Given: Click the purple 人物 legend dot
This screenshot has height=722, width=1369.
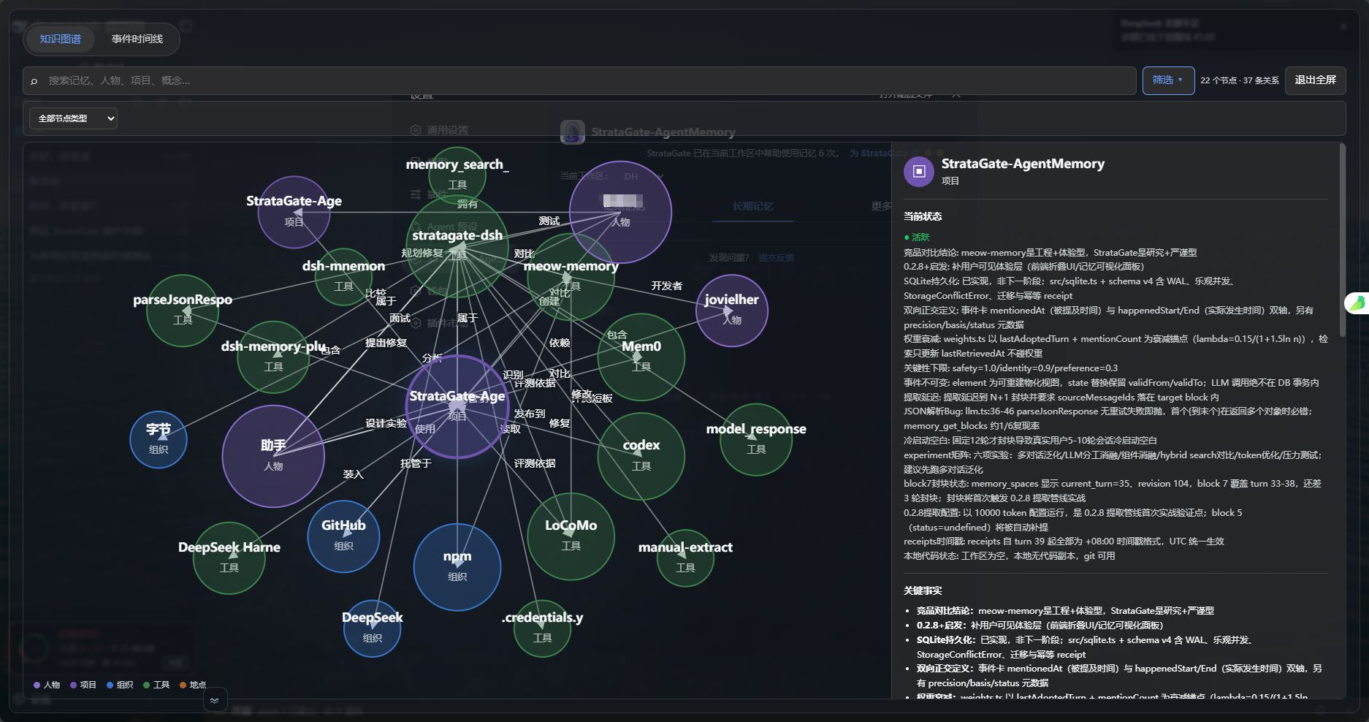Looking at the screenshot, I should click(x=37, y=685).
